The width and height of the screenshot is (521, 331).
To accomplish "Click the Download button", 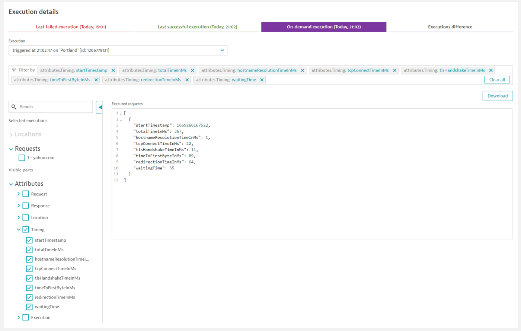I will coord(498,96).
